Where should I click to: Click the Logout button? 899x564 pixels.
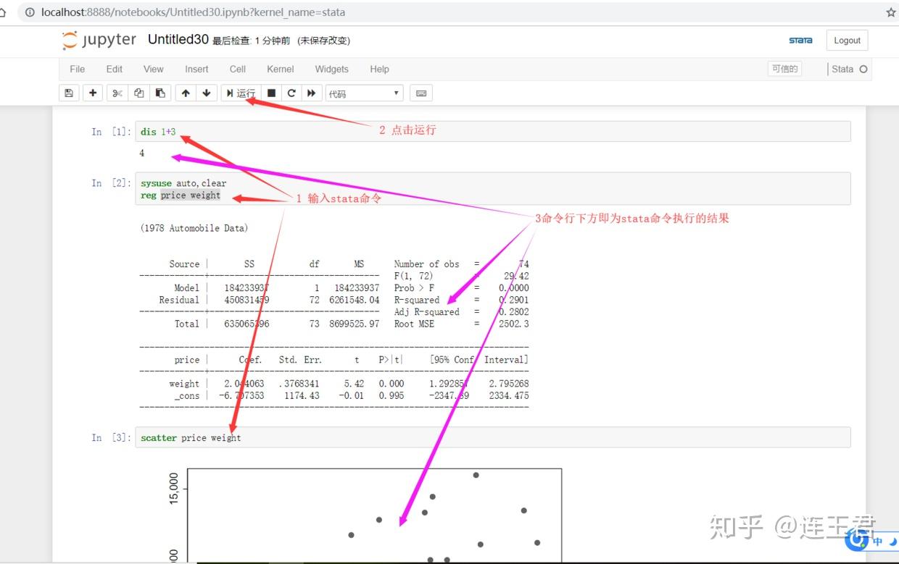[x=846, y=40]
